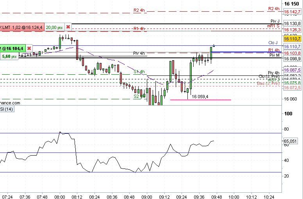Select the purple 16 087,5 moving average tag
303x199 pixels.
[x=292, y=70]
